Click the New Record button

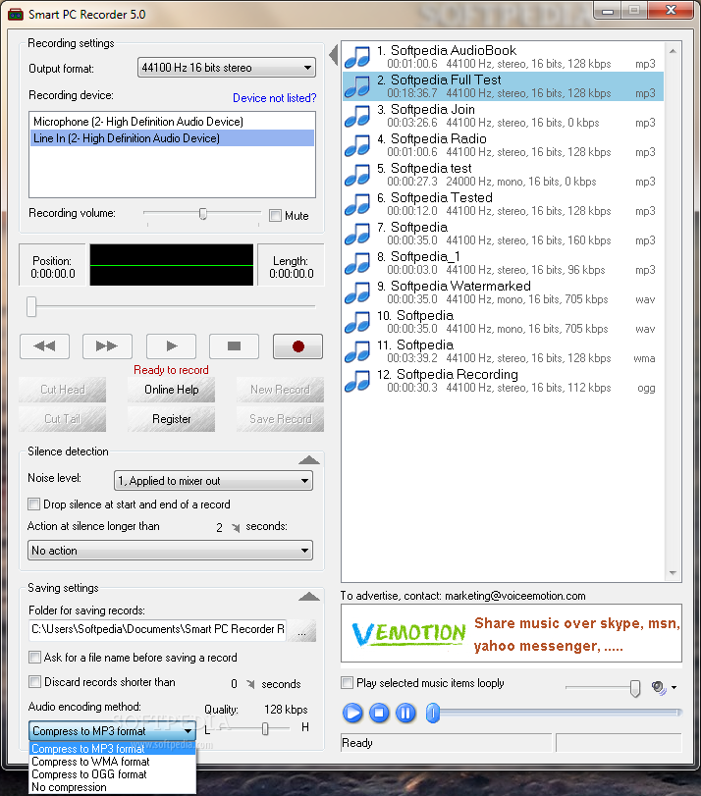pos(280,390)
